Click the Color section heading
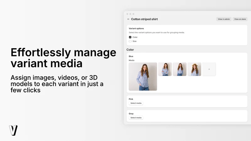 [130, 50]
